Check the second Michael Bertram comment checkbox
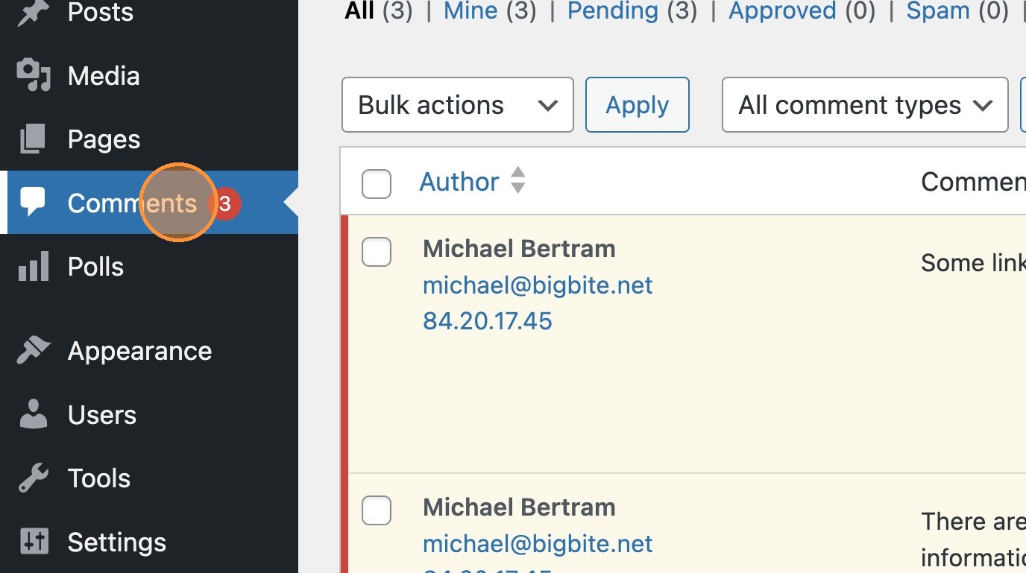 377,510
